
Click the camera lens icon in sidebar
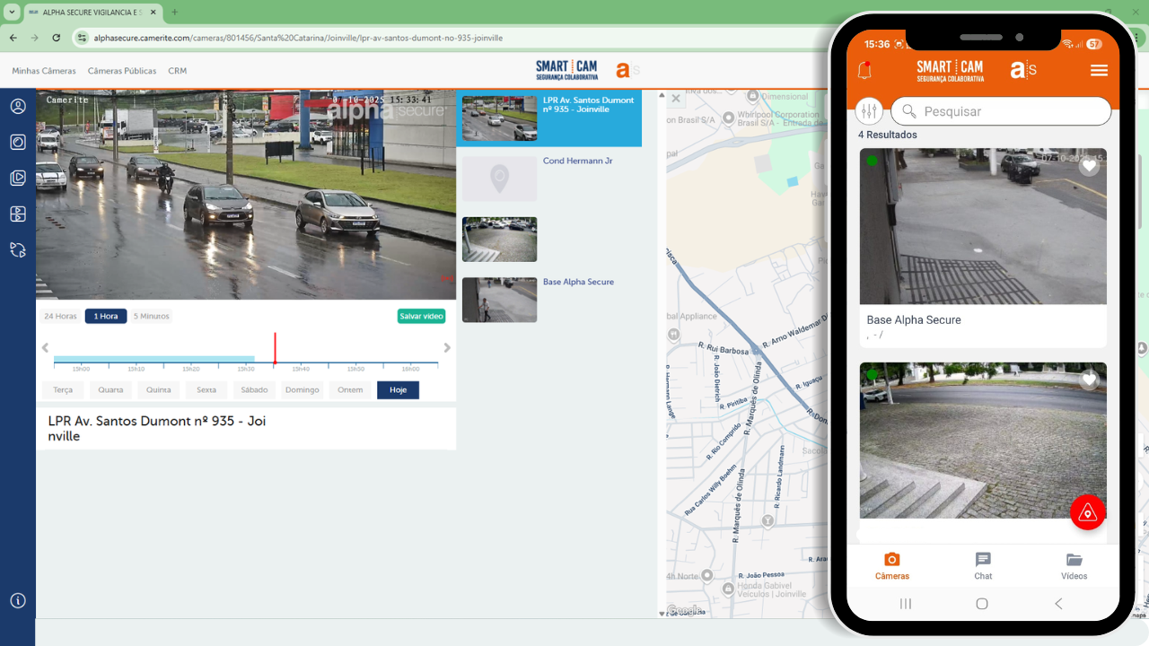tap(18, 142)
